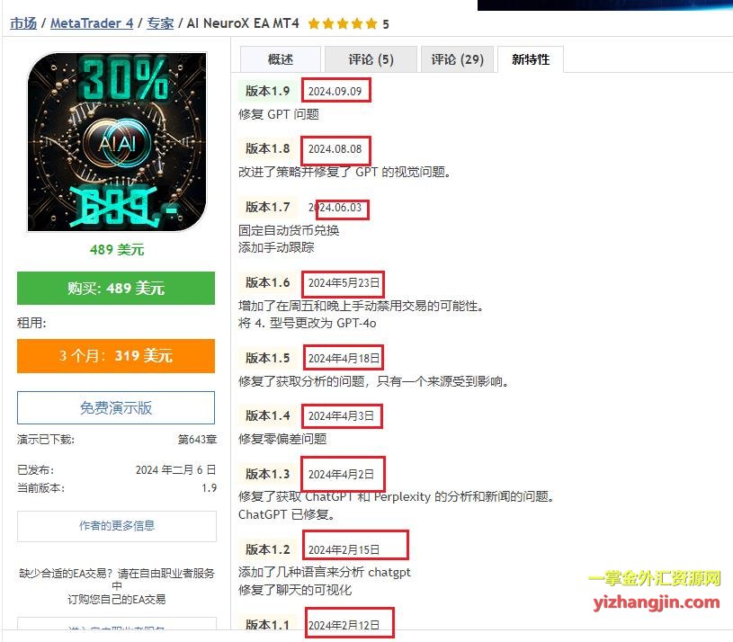Open the 市场 breadcrumb link
Image resolution: width=733 pixels, height=642 pixels.
pos(23,23)
